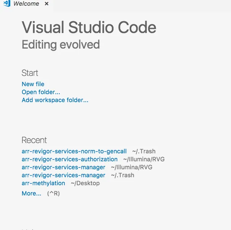
Task: Show More... recent items
Action: point(31,194)
